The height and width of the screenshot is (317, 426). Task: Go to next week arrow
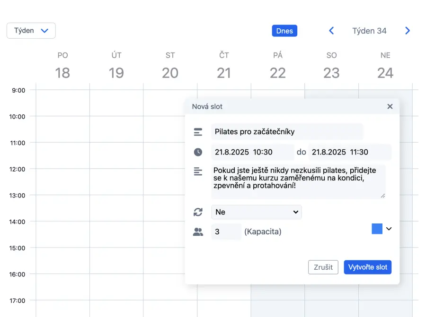click(408, 31)
